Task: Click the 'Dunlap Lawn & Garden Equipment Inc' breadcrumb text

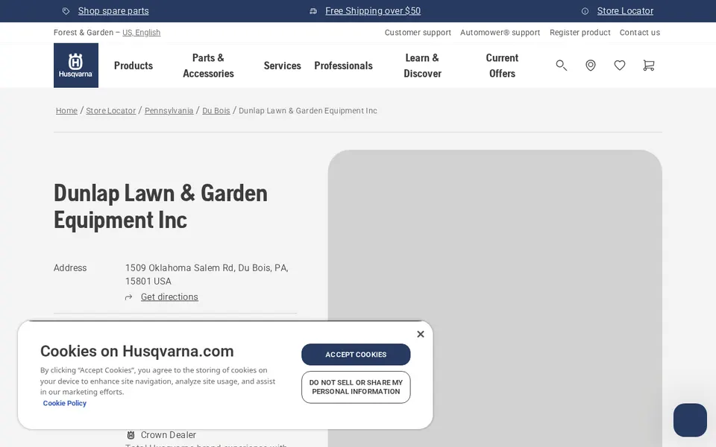Action: point(308,111)
